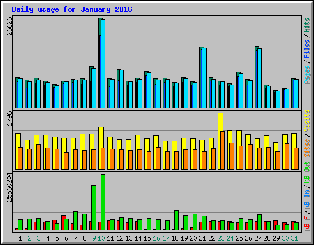Click the cyan hits bar for day 12

[121, 89]
